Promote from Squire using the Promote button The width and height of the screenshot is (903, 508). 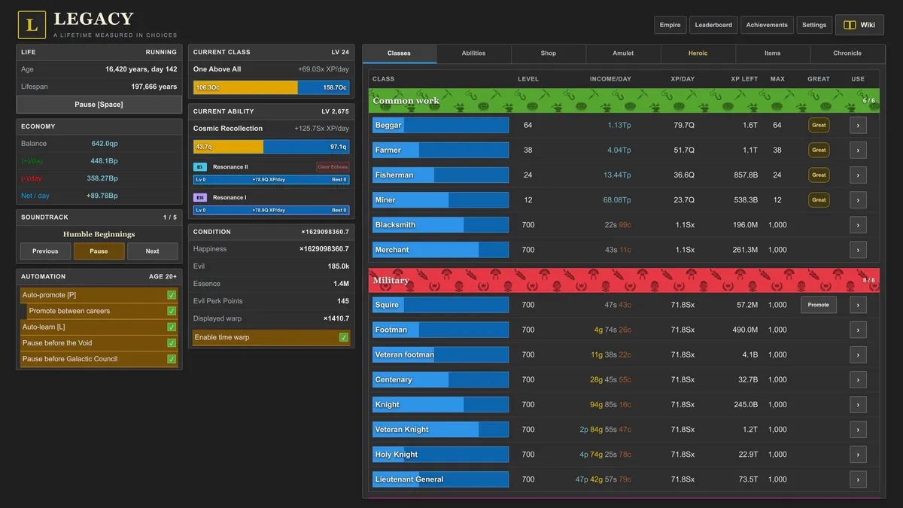[819, 305]
